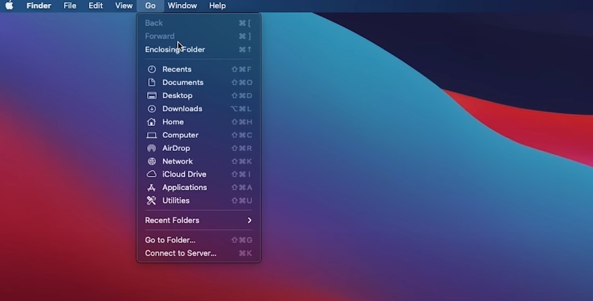593x301 pixels.
Task: Select the Applications menu entry
Action: [199, 188]
